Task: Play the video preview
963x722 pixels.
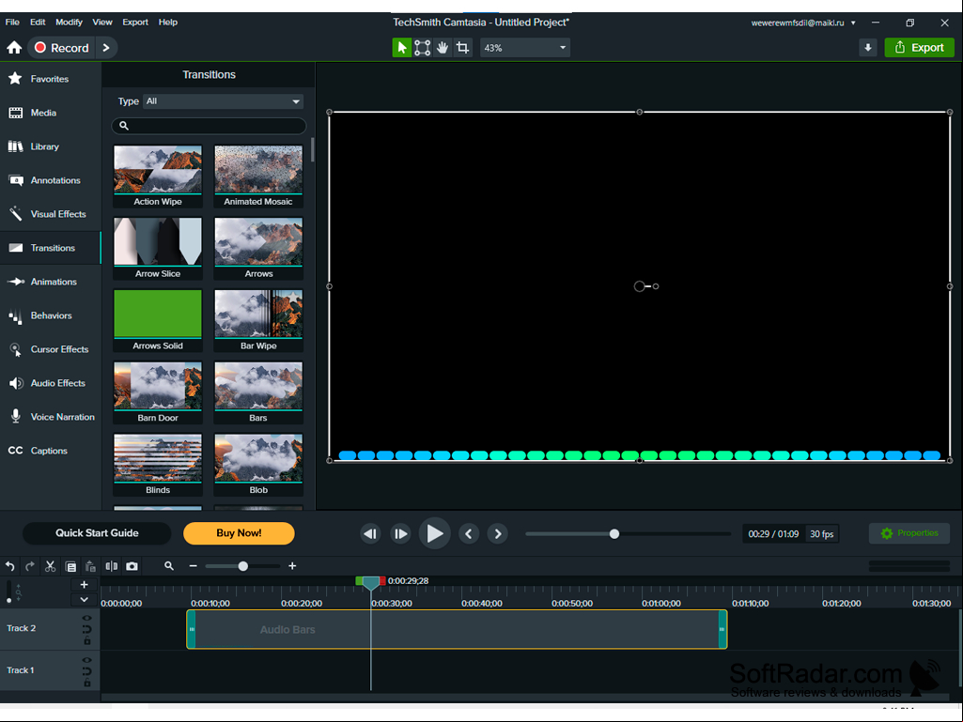Action: pos(434,533)
